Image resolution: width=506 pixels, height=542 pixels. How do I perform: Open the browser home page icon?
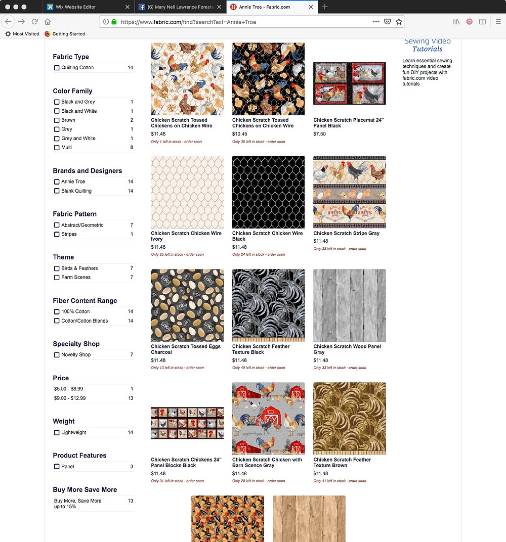coord(48,22)
